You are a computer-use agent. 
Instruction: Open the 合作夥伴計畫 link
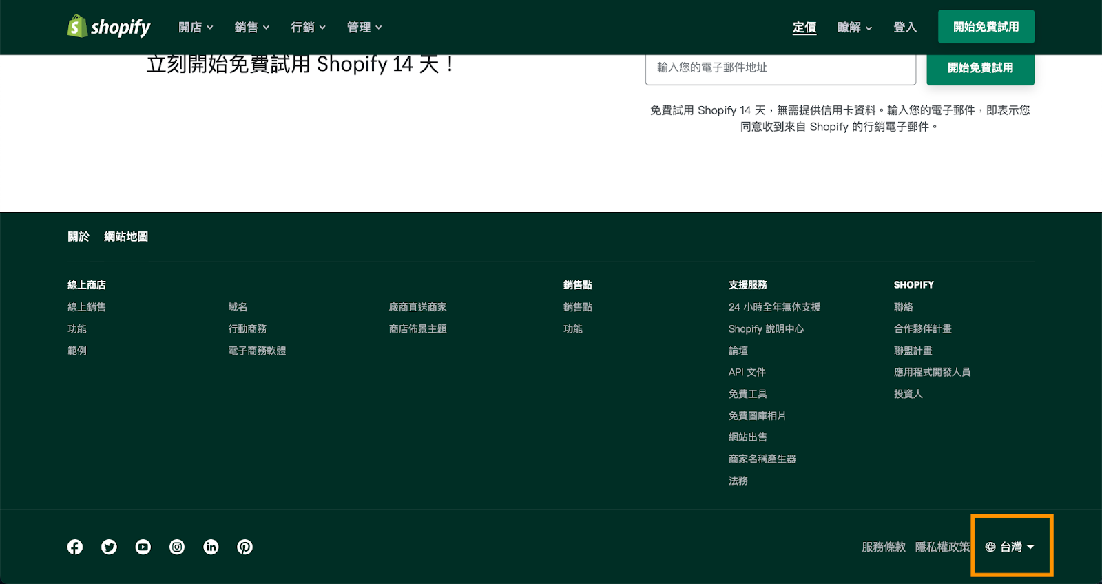click(x=923, y=329)
